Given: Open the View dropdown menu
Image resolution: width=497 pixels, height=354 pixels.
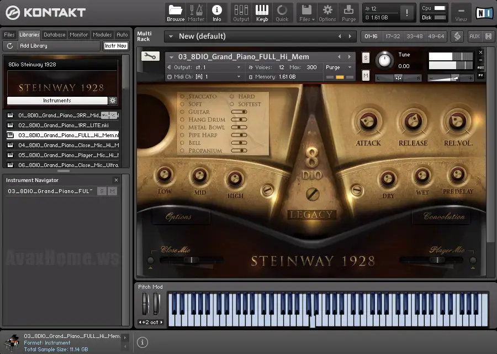Looking at the screenshot, I should pyautogui.click(x=461, y=13).
